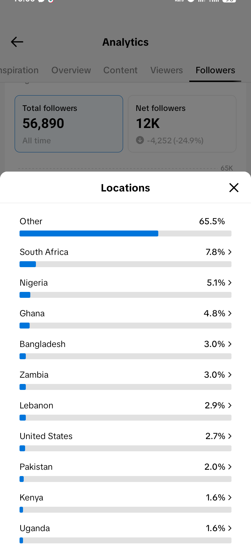Open Bangladesh details chevron
This screenshot has height=558, width=251.
pyautogui.click(x=230, y=344)
